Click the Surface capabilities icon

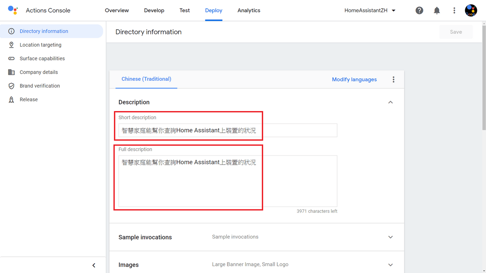point(11,58)
